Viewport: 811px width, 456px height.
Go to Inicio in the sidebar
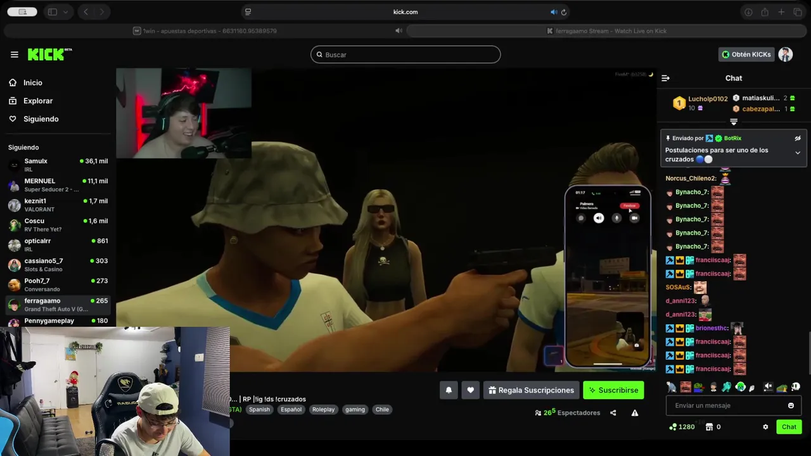(32, 82)
